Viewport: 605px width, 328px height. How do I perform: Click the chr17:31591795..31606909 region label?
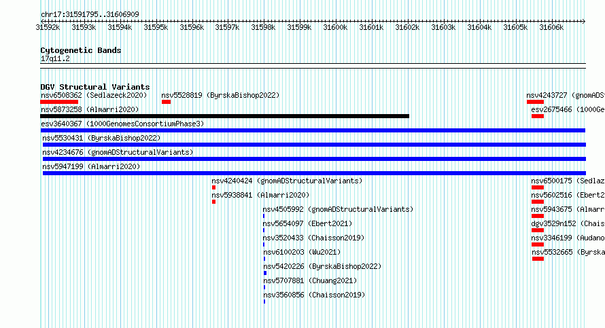click(90, 14)
